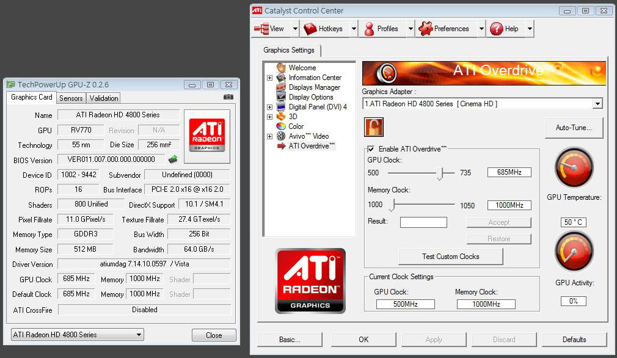The image size is (617, 358).
Task: Click the Information Center tree icon
Action: (281, 78)
